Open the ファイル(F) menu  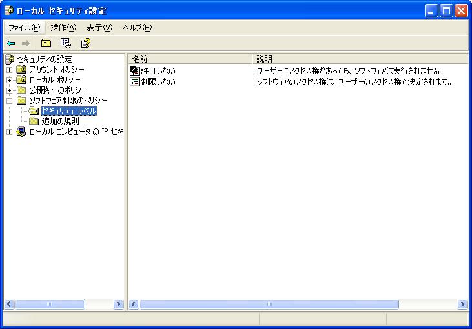point(24,28)
